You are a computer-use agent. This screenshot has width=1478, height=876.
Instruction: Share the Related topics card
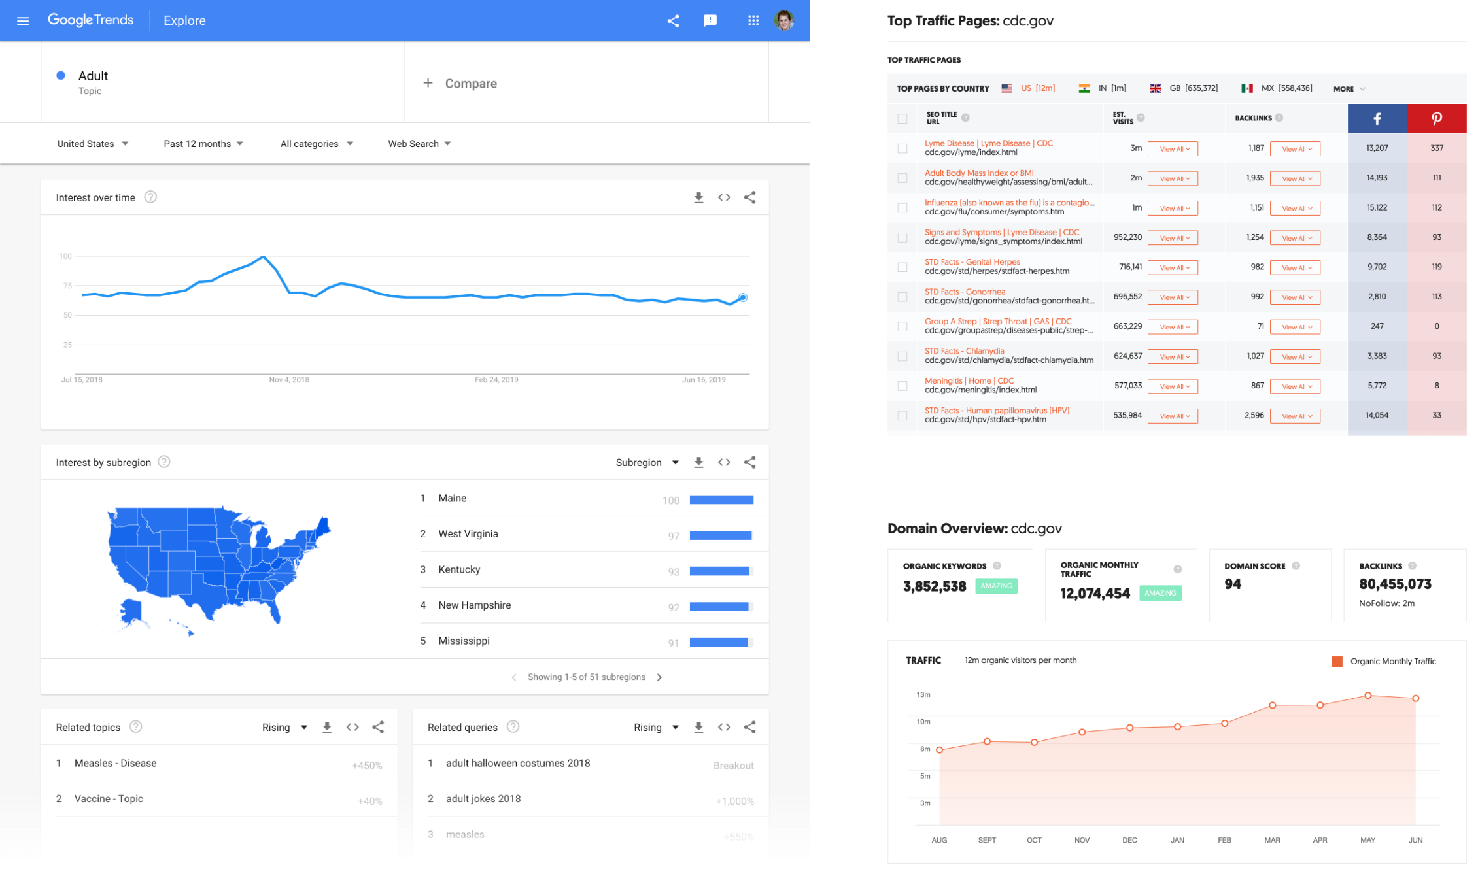point(378,727)
